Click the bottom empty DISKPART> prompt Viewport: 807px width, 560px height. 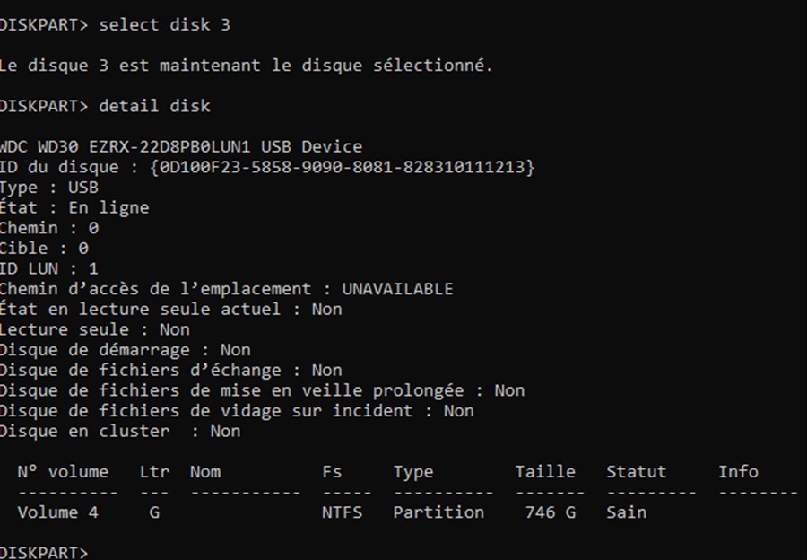[44, 552]
